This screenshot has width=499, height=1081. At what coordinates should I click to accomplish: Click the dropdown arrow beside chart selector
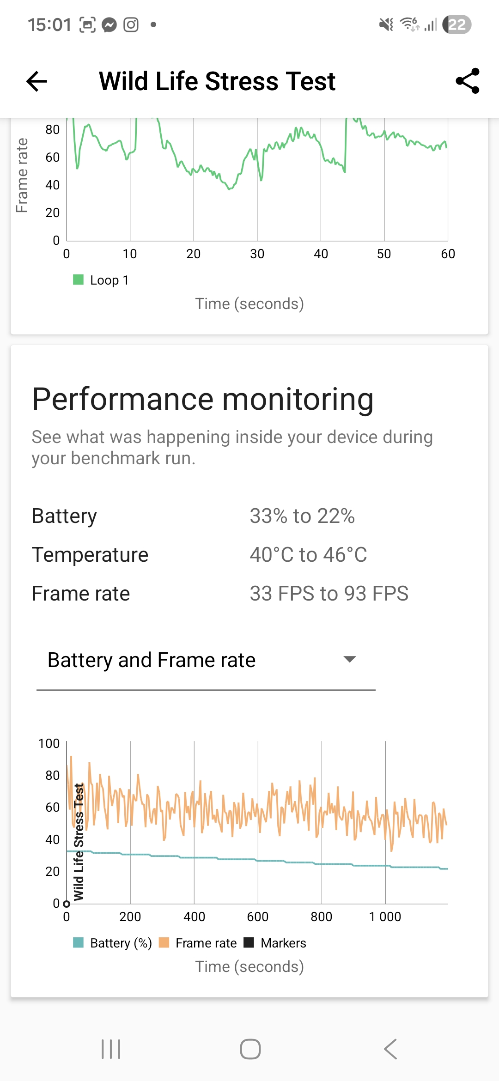[x=350, y=659]
